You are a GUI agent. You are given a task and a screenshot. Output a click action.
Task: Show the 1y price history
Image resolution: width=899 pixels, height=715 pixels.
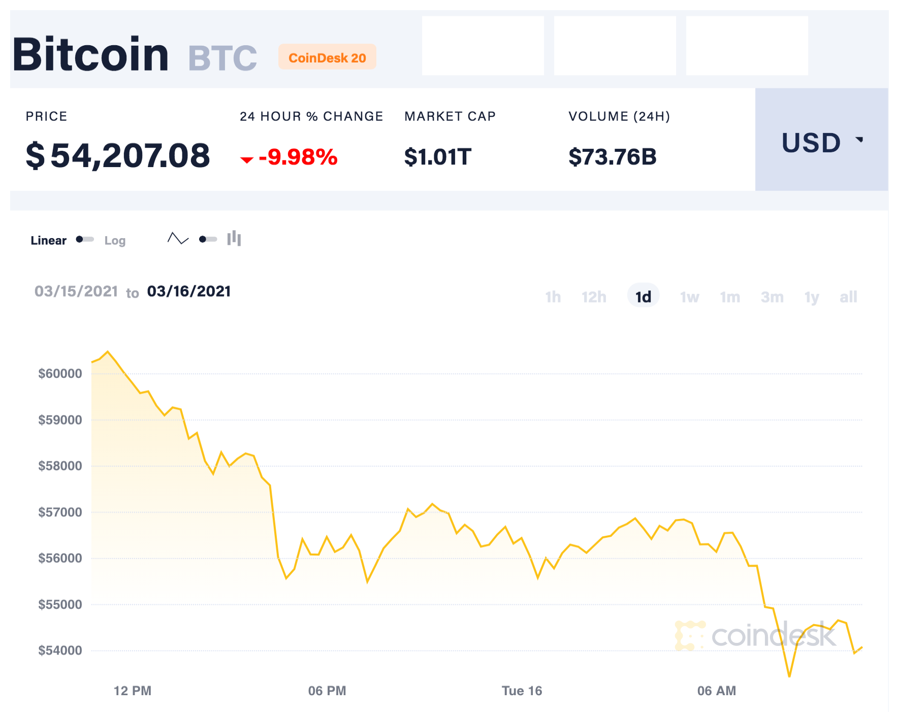pos(812,297)
